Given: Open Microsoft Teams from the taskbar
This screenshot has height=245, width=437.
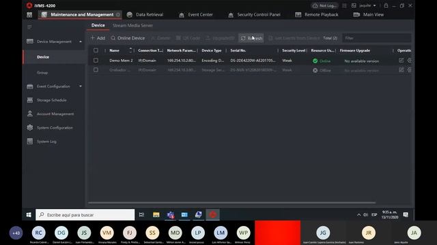Looking at the screenshot, I should point(170,215).
